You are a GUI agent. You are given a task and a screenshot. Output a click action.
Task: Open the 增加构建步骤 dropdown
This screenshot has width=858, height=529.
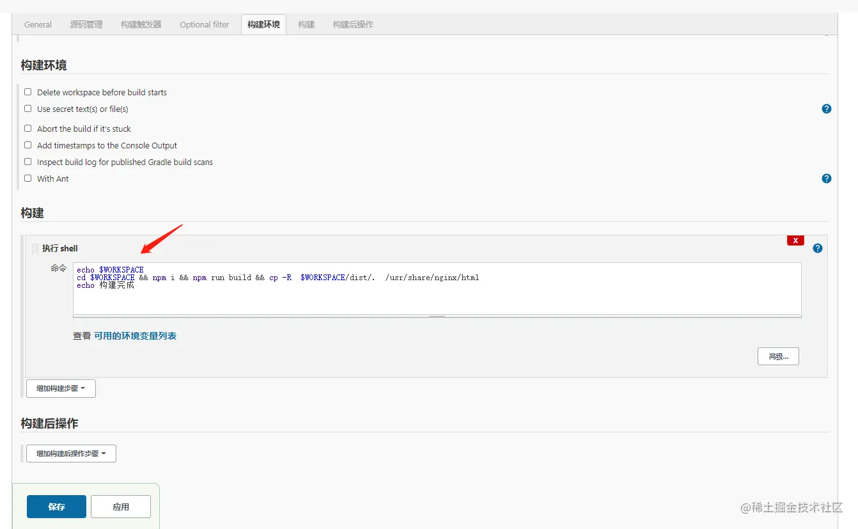(x=61, y=388)
